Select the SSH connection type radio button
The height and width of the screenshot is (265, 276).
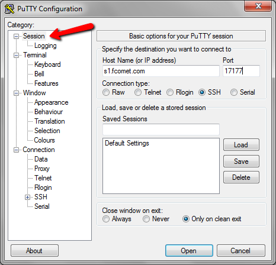click(x=201, y=92)
